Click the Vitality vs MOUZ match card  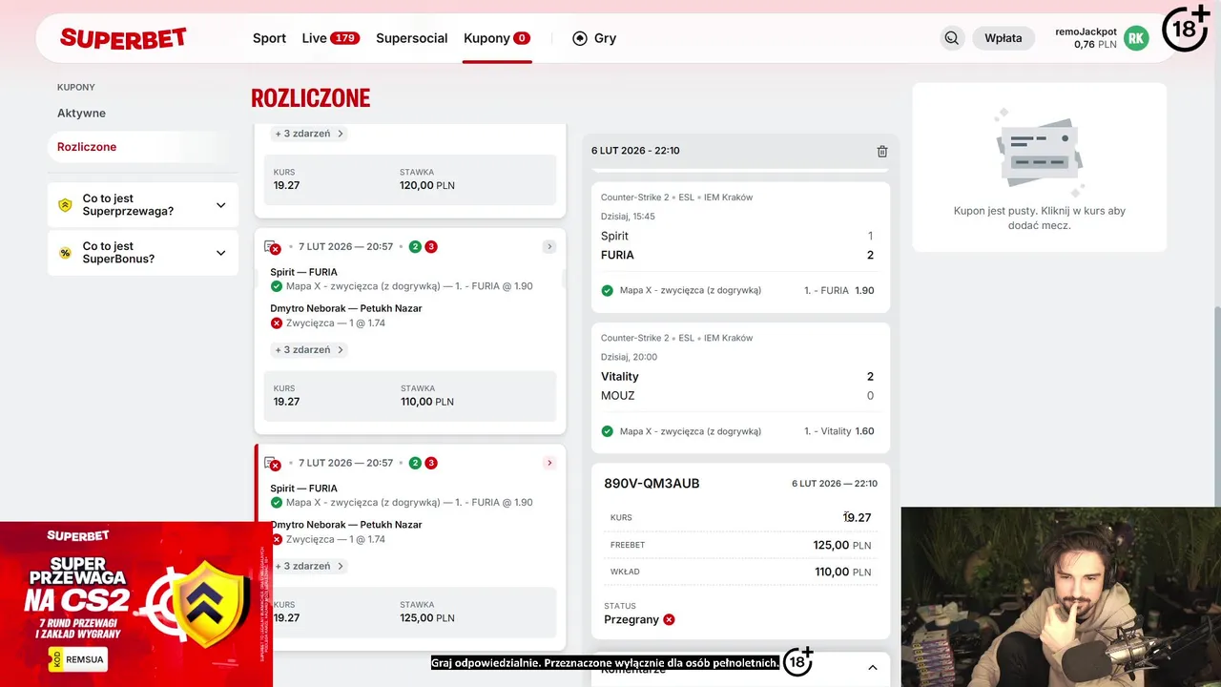click(740, 387)
